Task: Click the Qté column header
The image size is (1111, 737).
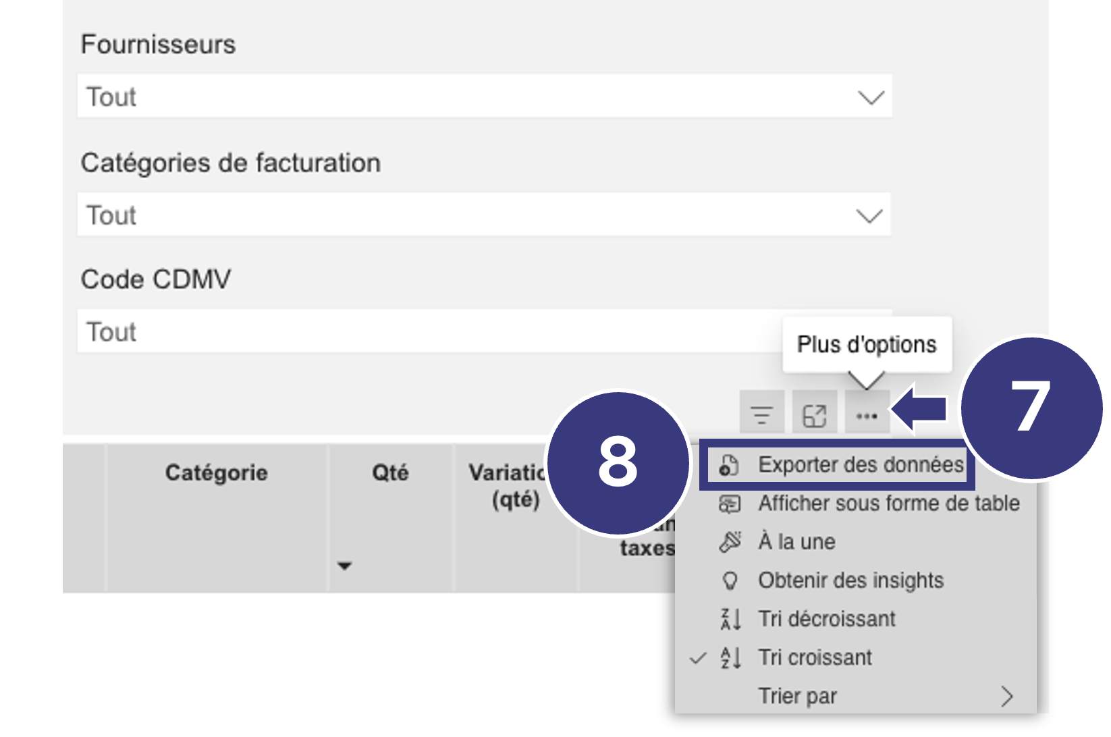Action: pyautogui.click(x=390, y=473)
